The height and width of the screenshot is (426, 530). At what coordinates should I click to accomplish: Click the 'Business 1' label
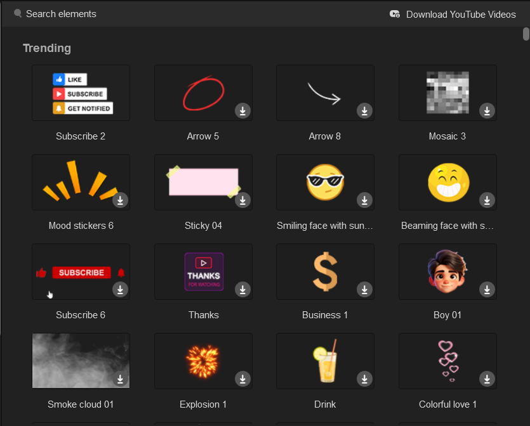pos(325,315)
